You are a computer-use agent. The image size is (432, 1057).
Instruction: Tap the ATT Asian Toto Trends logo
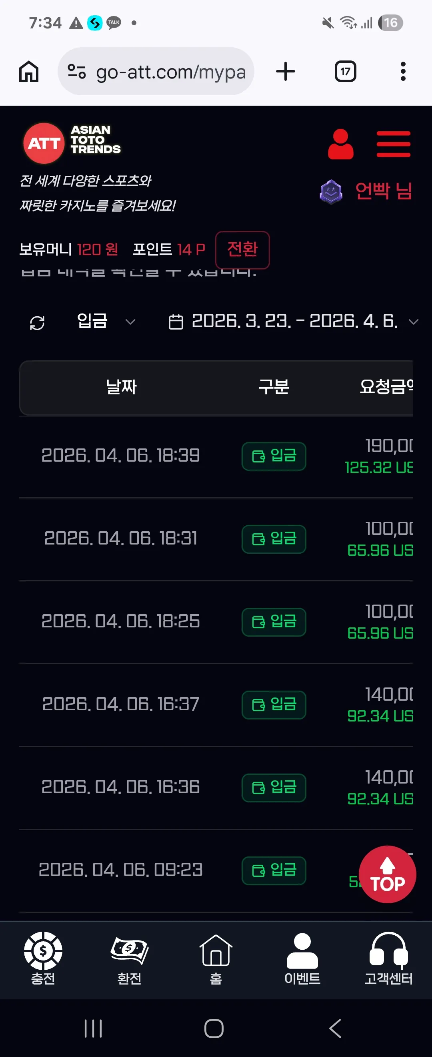coord(72,143)
